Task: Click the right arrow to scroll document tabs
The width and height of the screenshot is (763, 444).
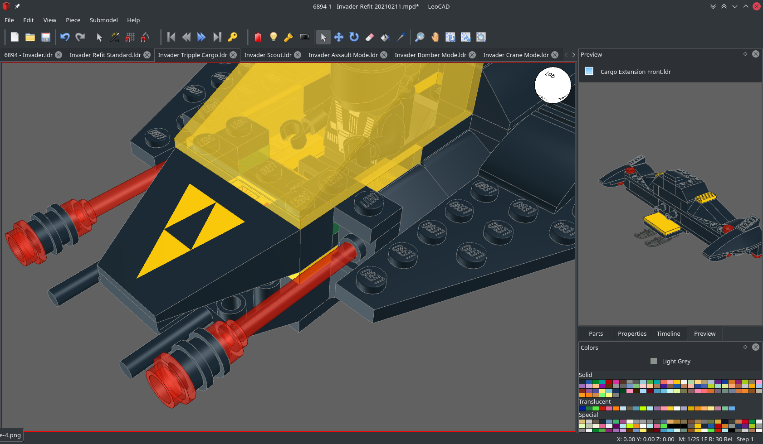Action: coord(573,54)
